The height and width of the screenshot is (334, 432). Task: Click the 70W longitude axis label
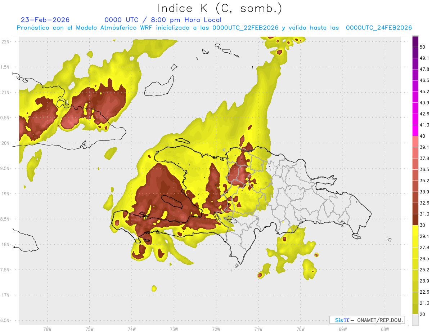pyautogui.click(x=300, y=329)
